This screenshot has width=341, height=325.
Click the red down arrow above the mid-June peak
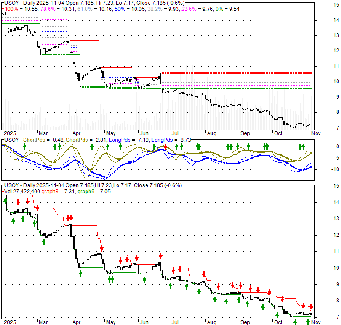pyautogui.click(x=160, y=255)
